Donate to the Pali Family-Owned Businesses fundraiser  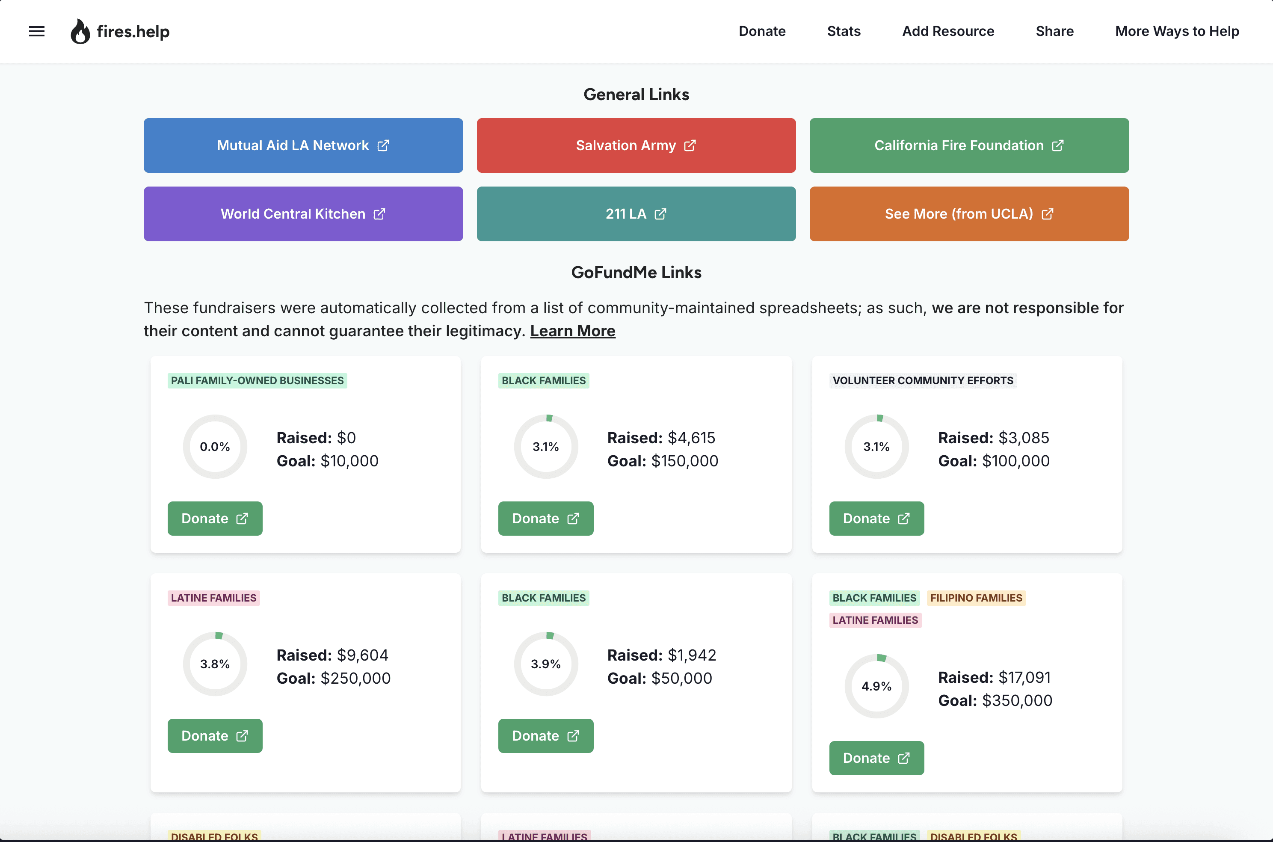click(x=215, y=518)
